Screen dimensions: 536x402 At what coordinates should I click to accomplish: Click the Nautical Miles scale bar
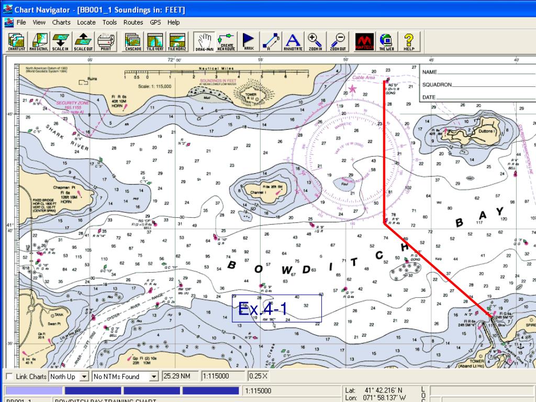point(216,73)
